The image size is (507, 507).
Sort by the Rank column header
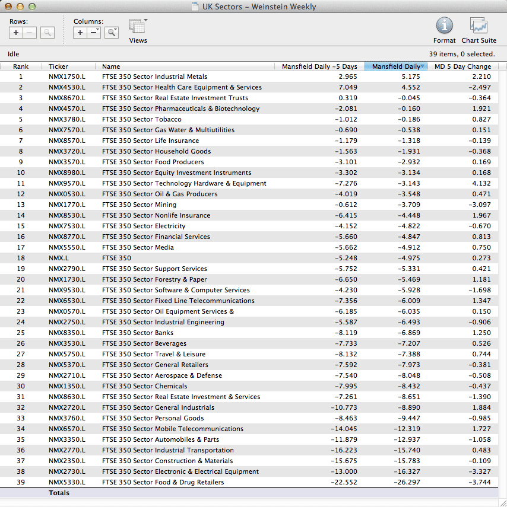tap(21, 66)
